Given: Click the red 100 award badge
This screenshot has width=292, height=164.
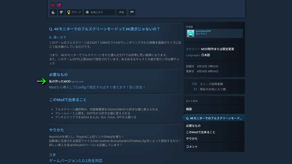Looking at the screenshot, I should pyautogui.click(x=53, y=5).
